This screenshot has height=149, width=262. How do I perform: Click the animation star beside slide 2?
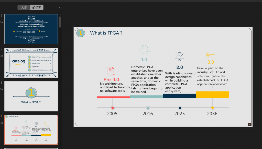coord(2,56)
